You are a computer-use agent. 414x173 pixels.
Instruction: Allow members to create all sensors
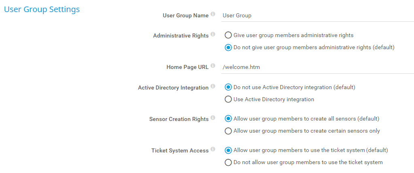[x=228, y=119]
